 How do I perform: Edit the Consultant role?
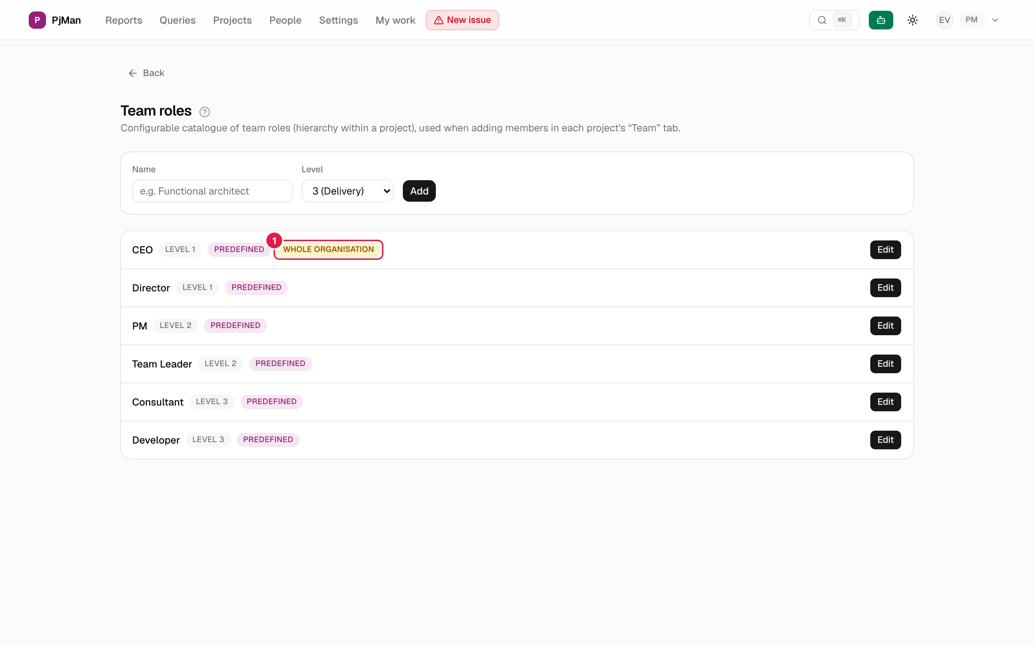coord(885,402)
